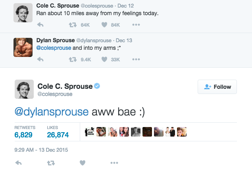Retweet Dylan's tweet with 9.4K retweets
This screenshot has width=252, height=176.
(73, 59)
